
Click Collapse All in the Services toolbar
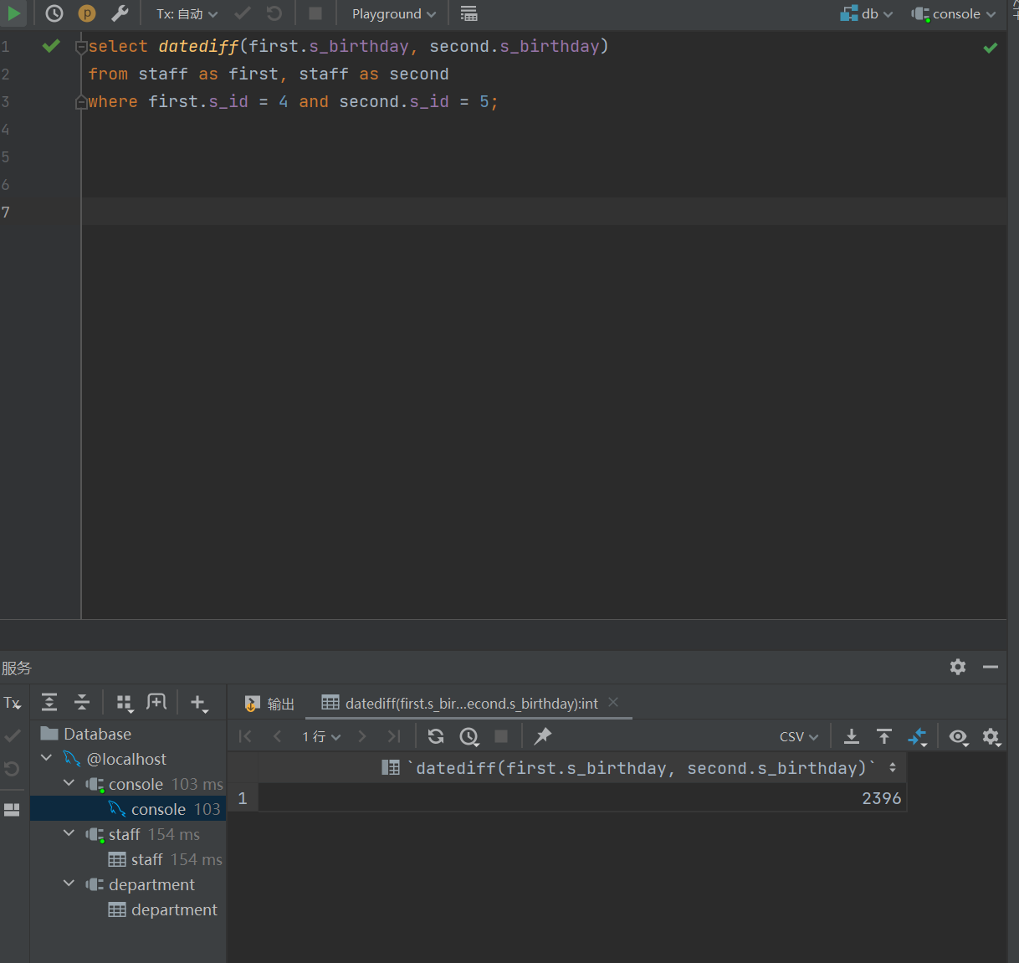(82, 703)
